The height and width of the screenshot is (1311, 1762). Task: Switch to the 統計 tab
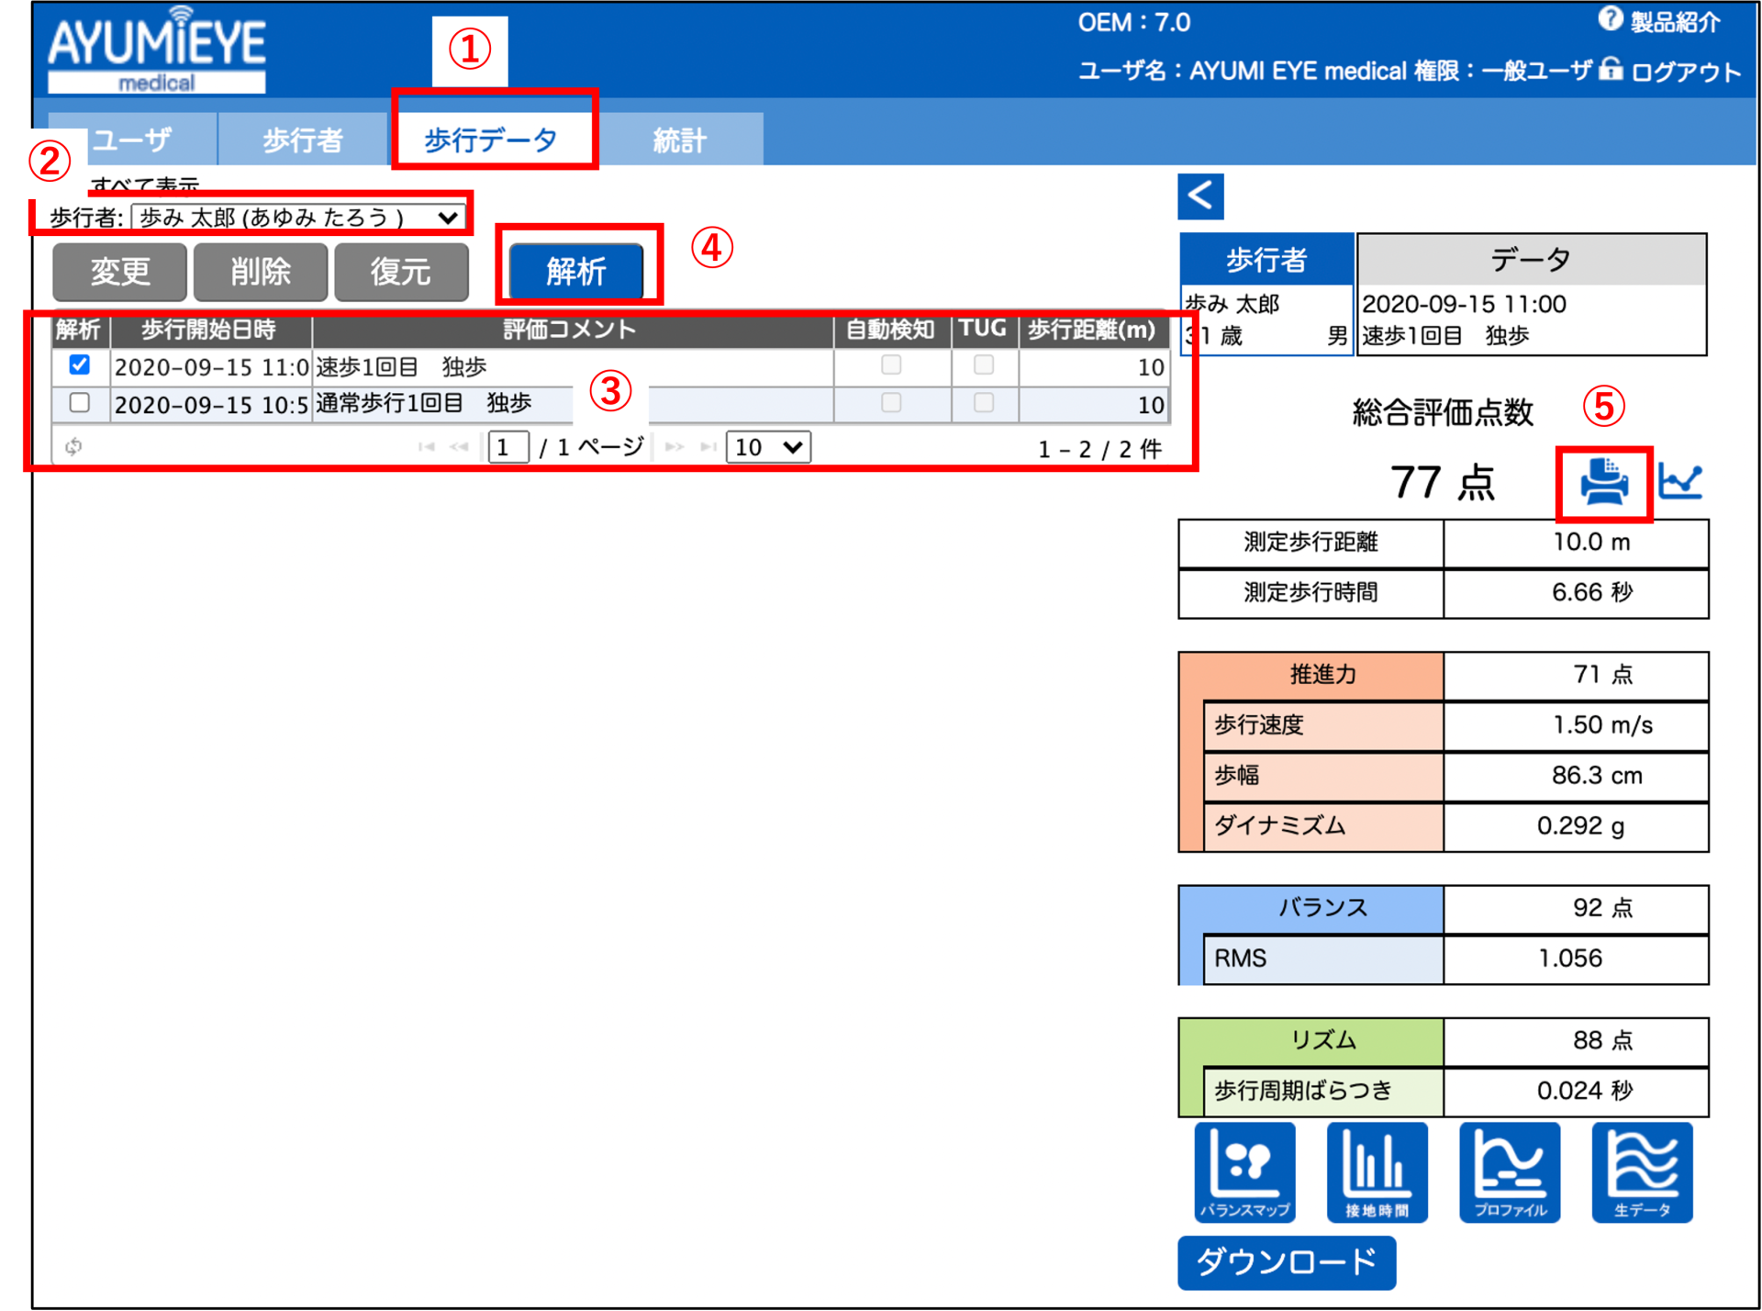point(679,140)
